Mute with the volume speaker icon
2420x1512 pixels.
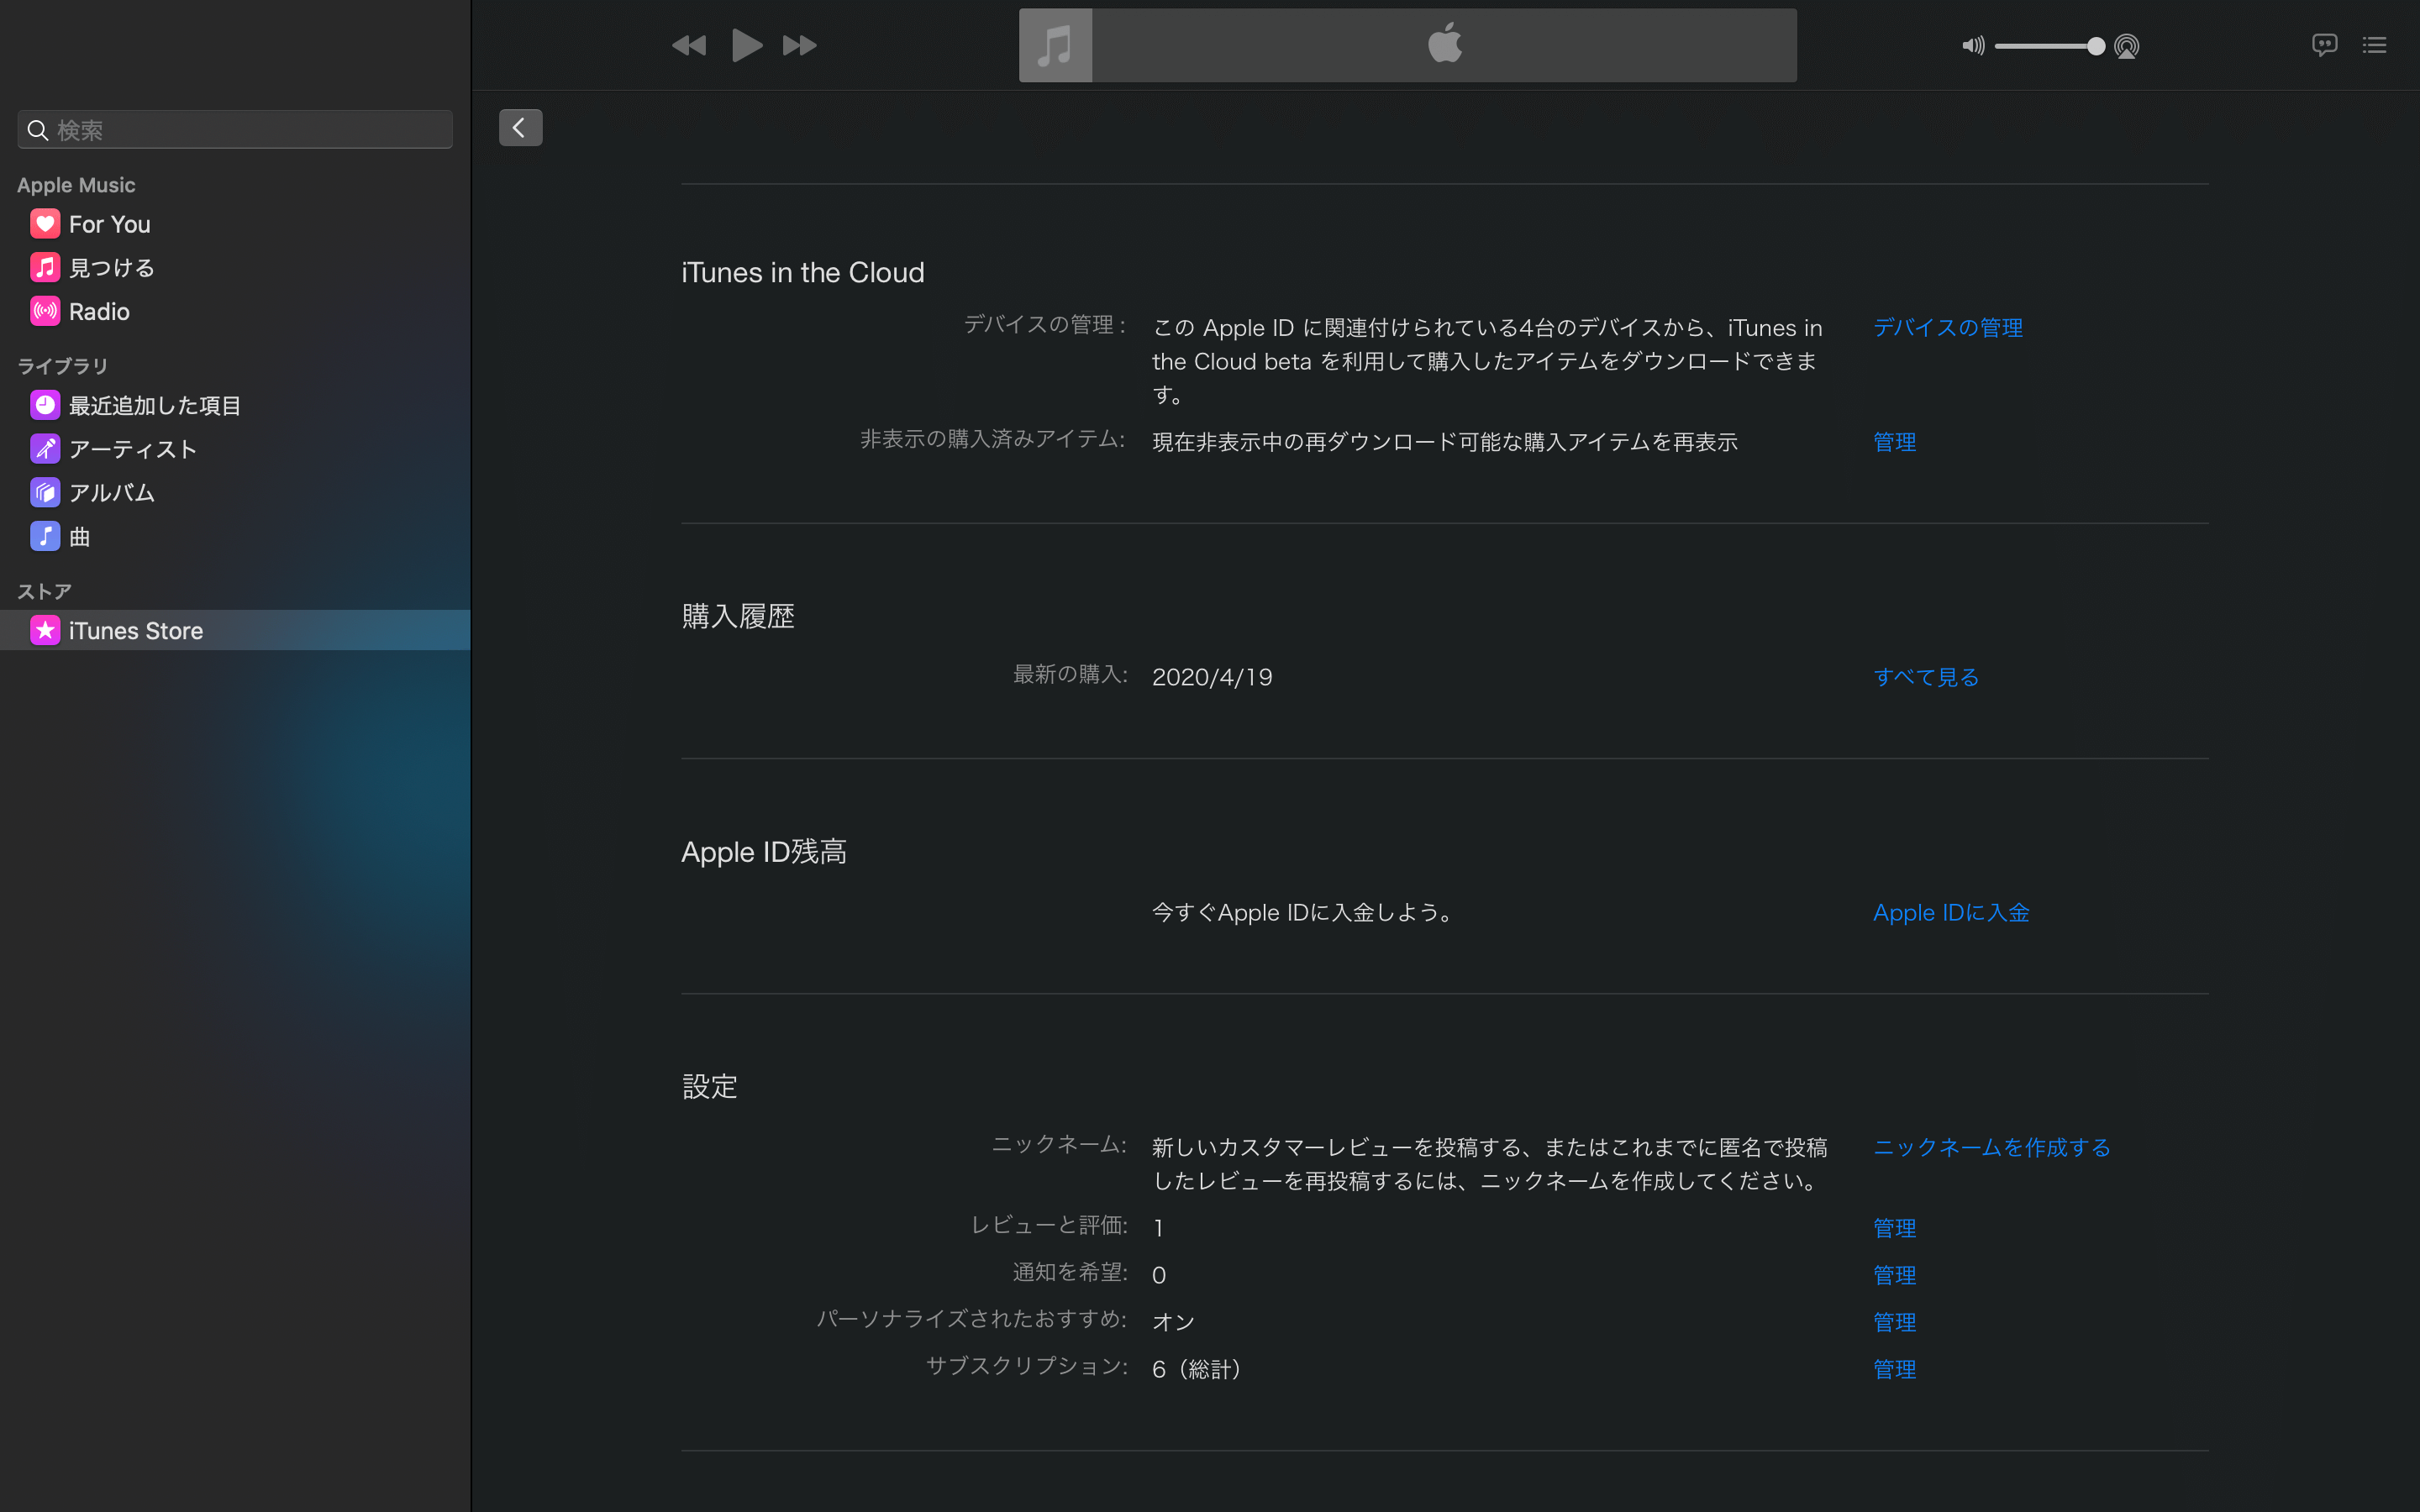tap(1972, 46)
